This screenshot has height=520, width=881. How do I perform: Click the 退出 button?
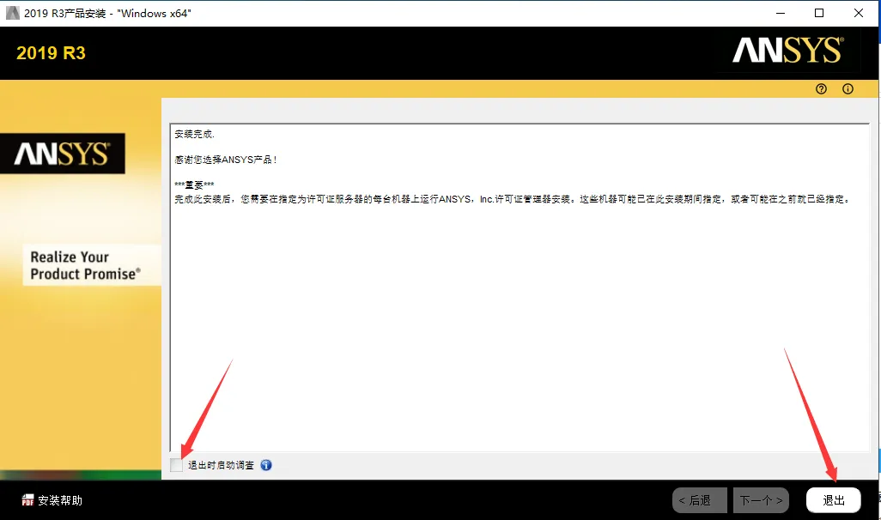pyautogui.click(x=833, y=500)
